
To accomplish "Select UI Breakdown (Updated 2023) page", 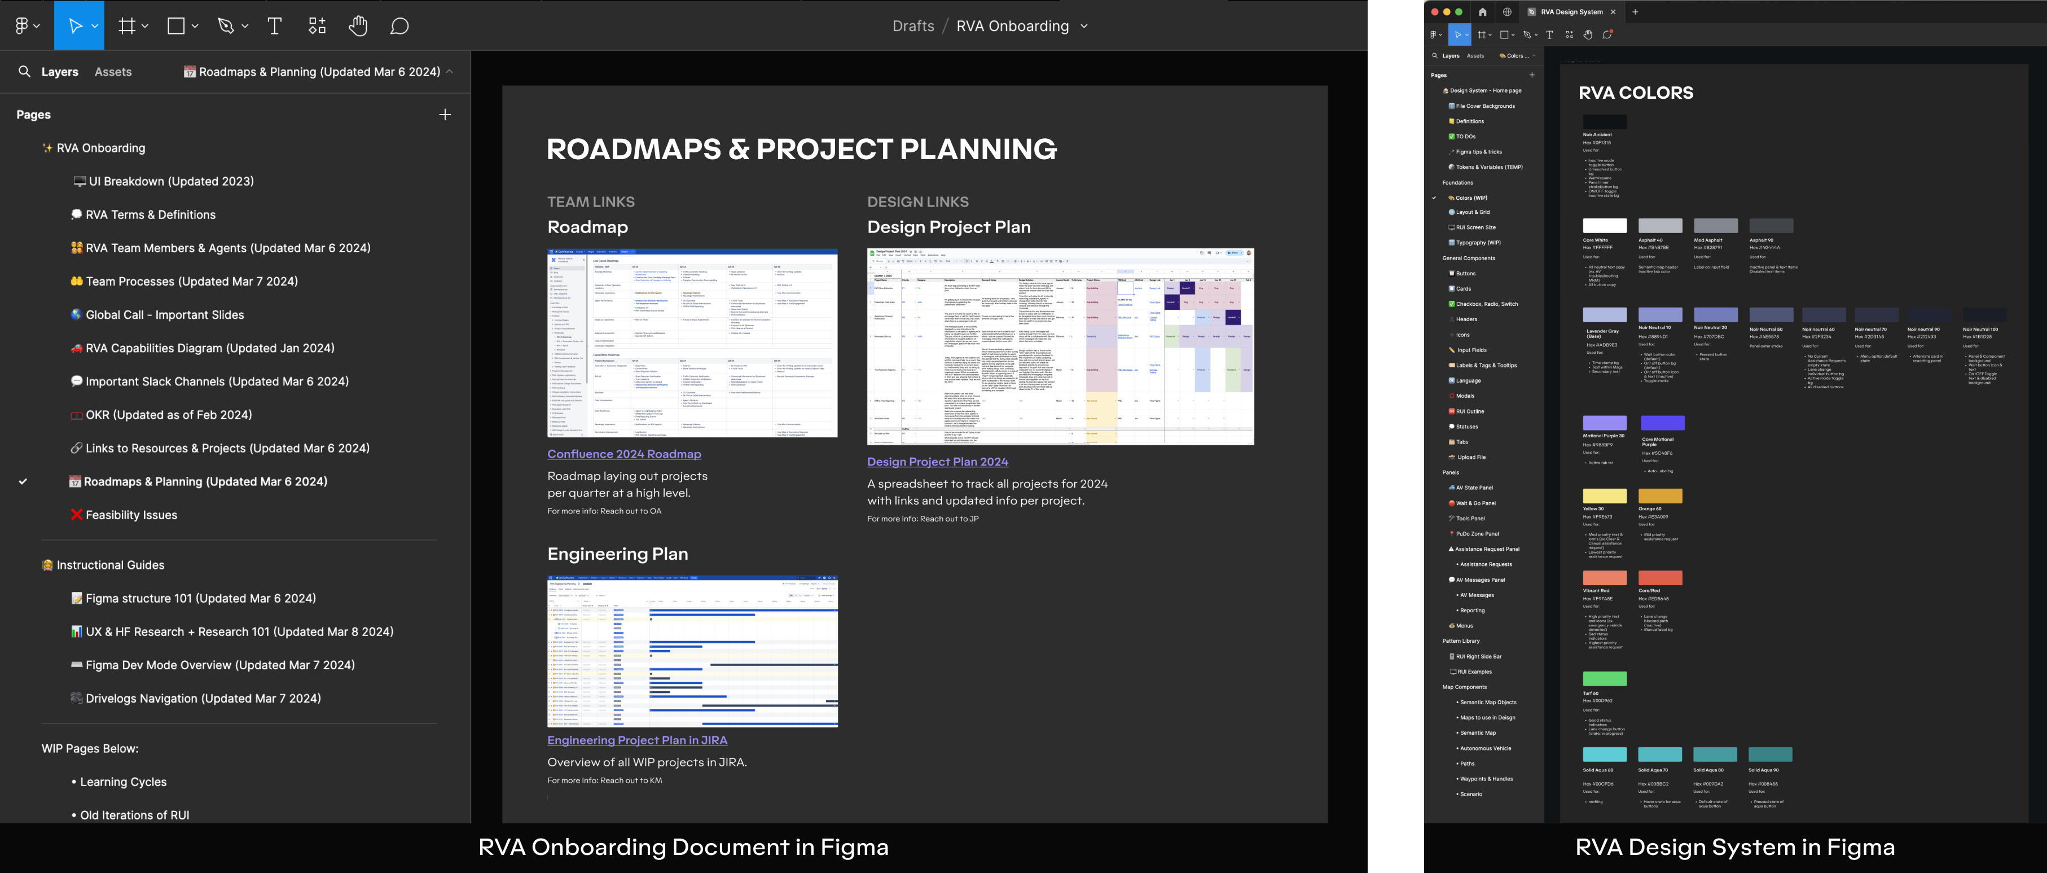I will tap(163, 181).
